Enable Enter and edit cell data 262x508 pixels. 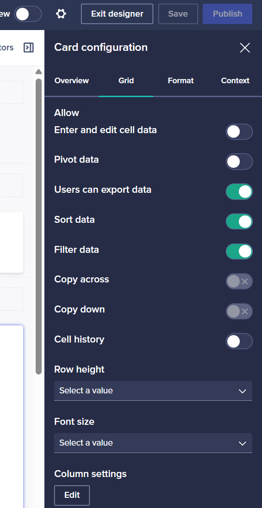click(239, 132)
